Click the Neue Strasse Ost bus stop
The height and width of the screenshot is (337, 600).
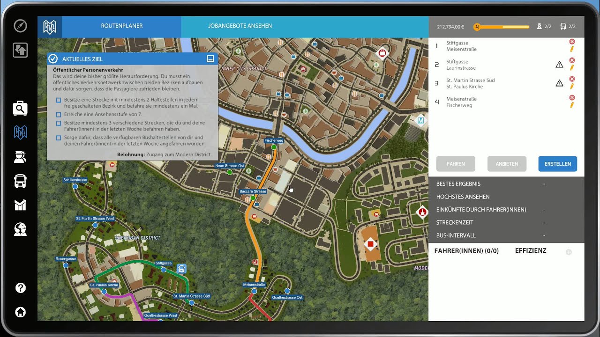point(230,173)
